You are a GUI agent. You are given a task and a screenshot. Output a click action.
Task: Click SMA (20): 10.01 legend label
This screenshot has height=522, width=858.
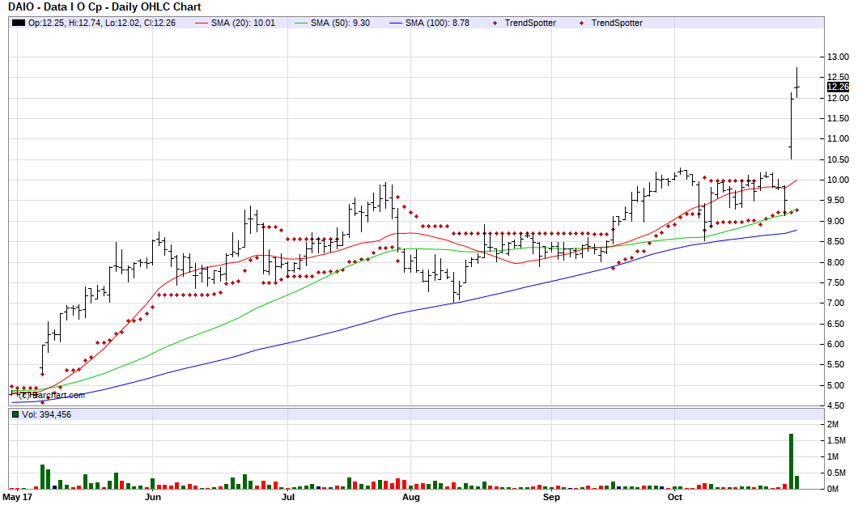pos(243,23)
